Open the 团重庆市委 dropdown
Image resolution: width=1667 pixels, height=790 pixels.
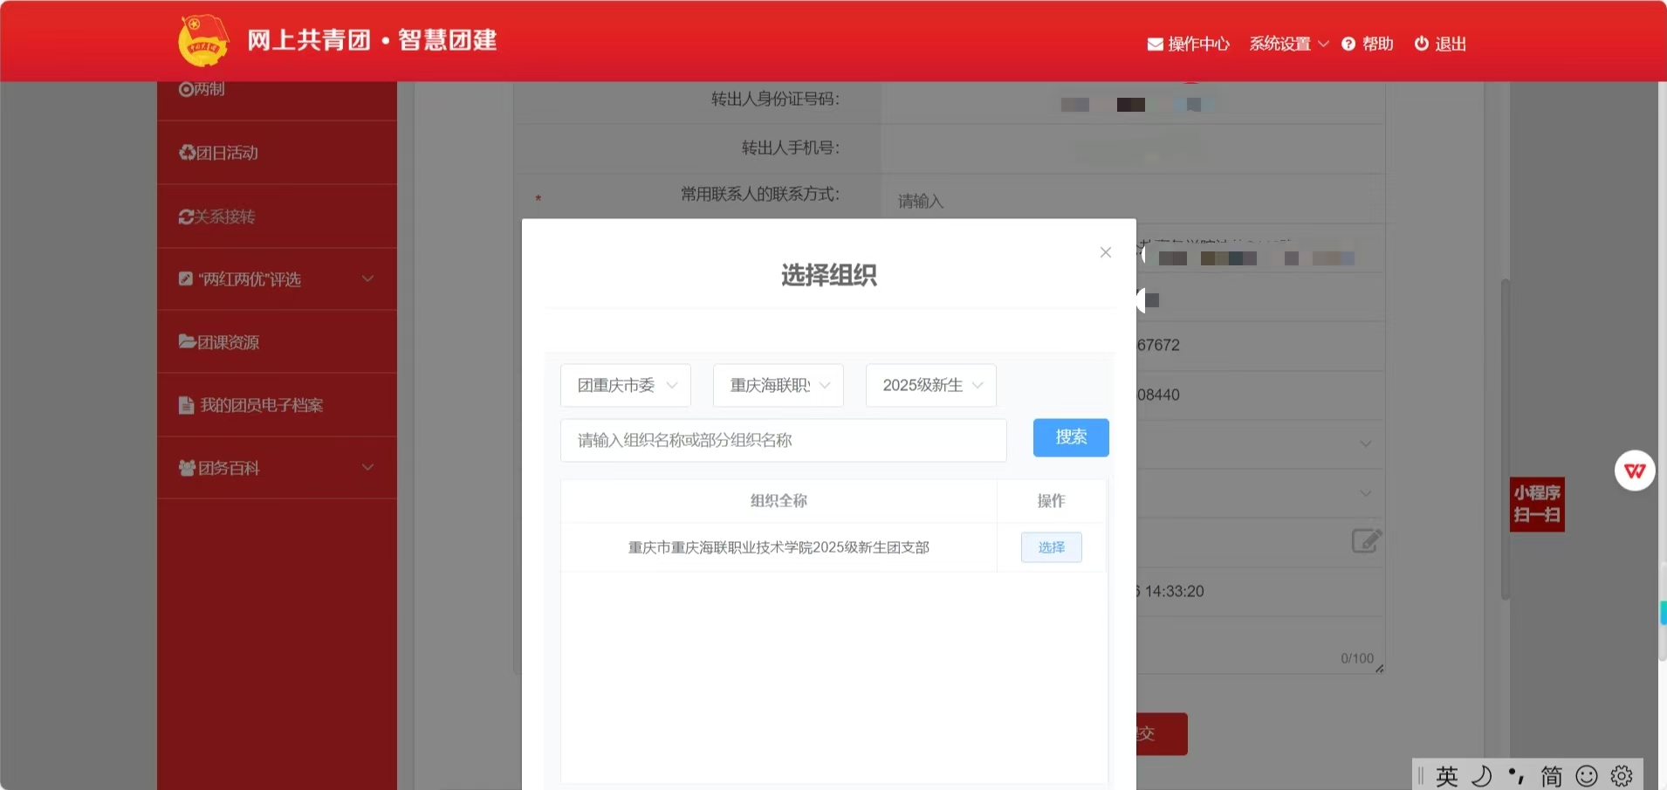[x=626, y=386]
